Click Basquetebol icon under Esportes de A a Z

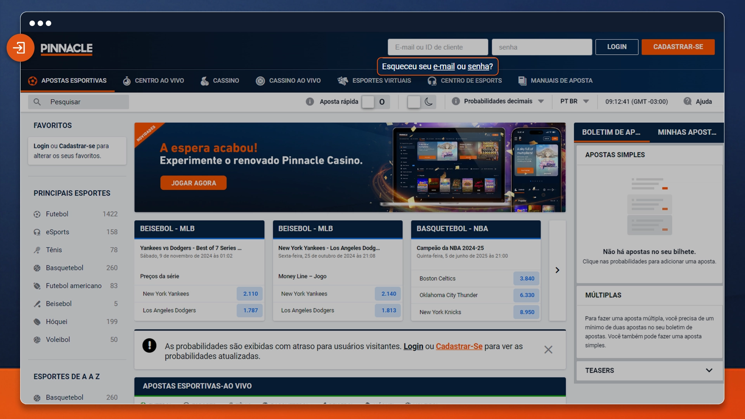point(37,398)
